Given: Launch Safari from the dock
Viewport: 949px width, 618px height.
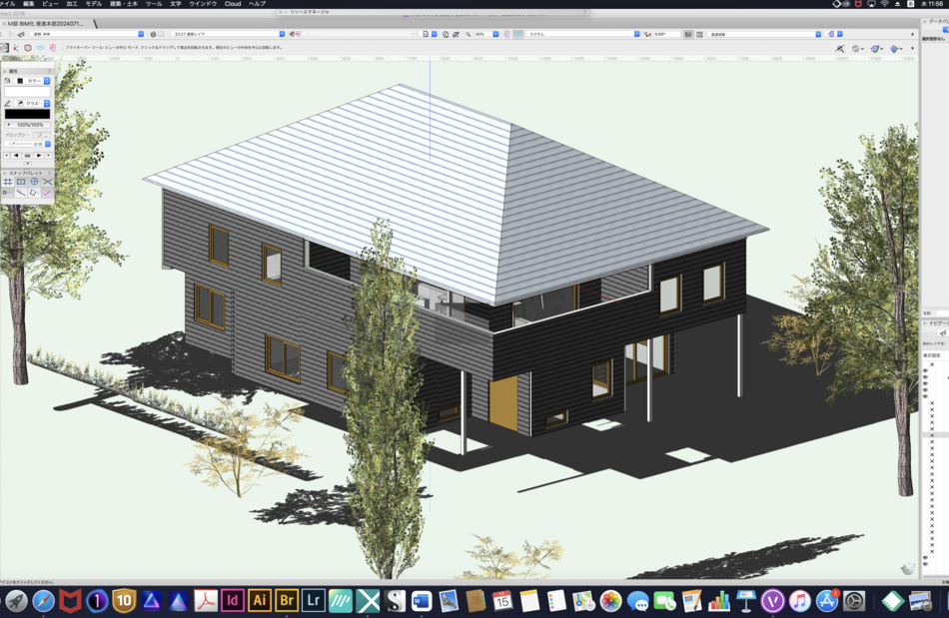Looking at the screenshot, I should point(43,601).
